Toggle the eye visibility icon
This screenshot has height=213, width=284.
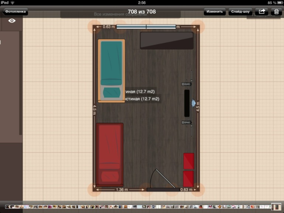click(12, 21)
